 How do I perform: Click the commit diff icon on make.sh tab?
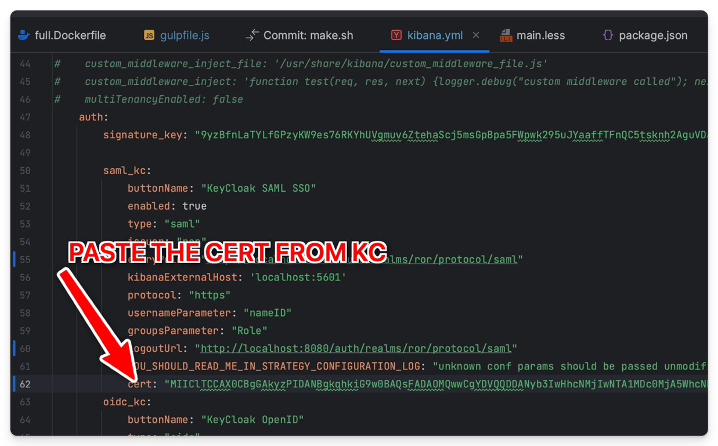pyautogui.click(x=252, y=35)
